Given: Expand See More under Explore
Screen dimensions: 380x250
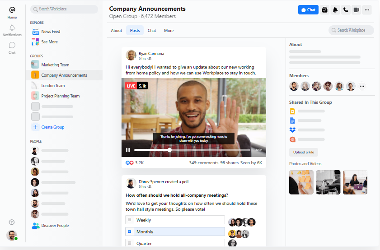Looking at the screenshot, I should coord(49,42).
